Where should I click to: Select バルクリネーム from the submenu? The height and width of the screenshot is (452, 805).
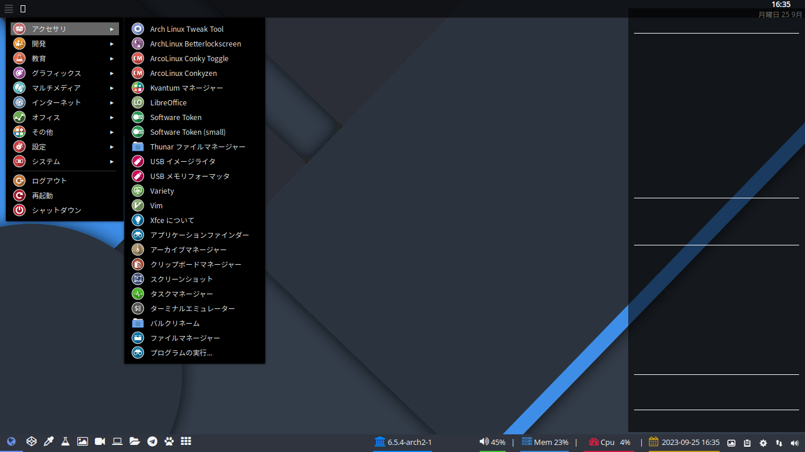click(194, 323)
